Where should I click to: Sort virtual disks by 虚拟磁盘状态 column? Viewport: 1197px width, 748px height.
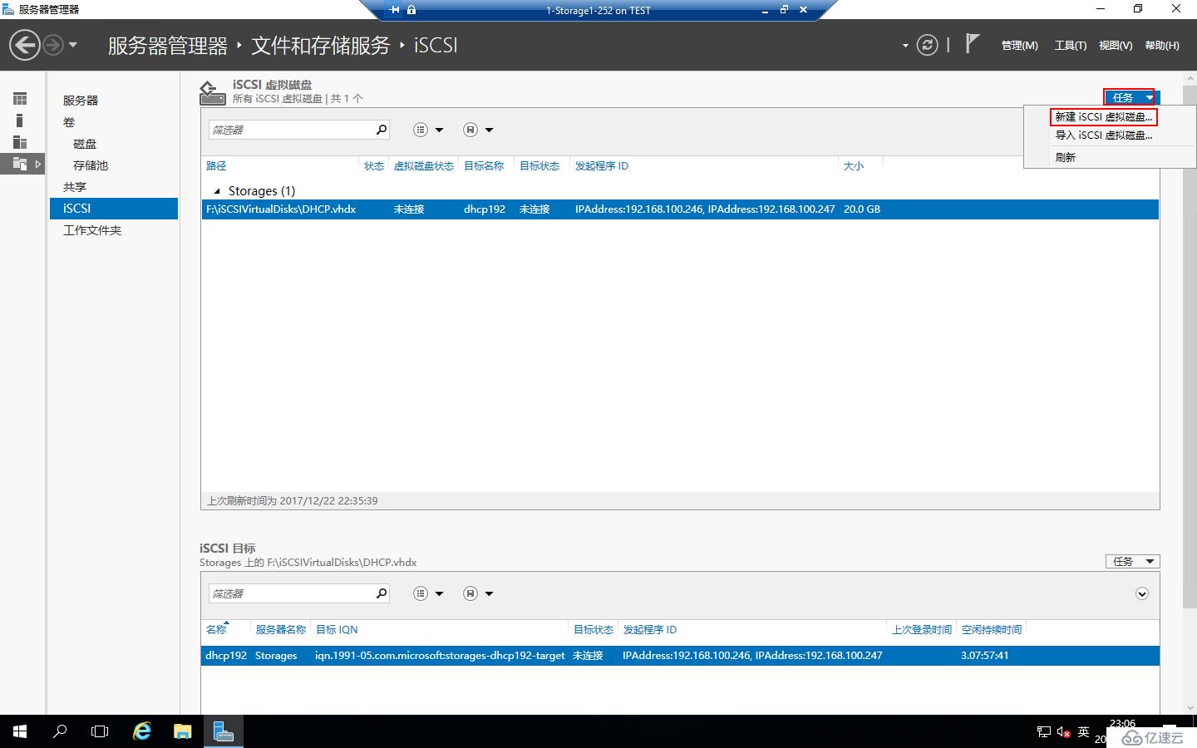pyautogui.click(x=424, y=166)
